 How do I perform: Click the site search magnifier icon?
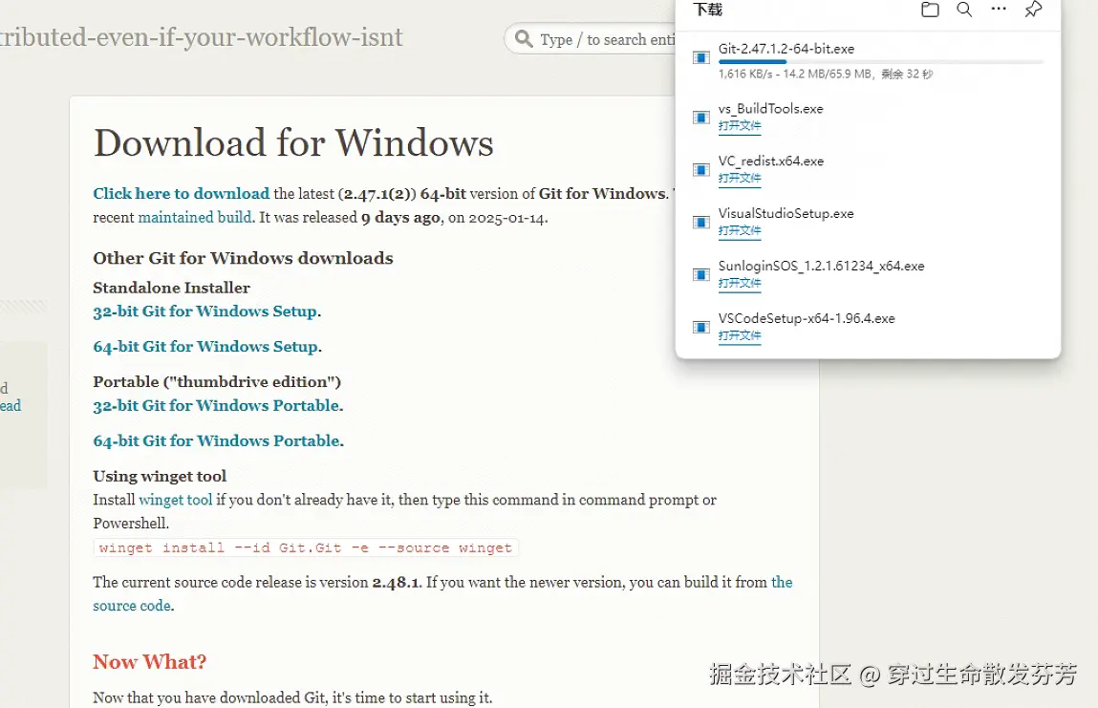[x=524, y=38]
